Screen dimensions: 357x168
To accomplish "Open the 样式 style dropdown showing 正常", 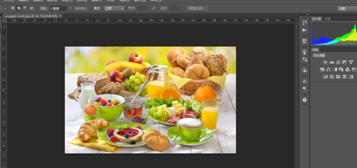I will [114, 8].
